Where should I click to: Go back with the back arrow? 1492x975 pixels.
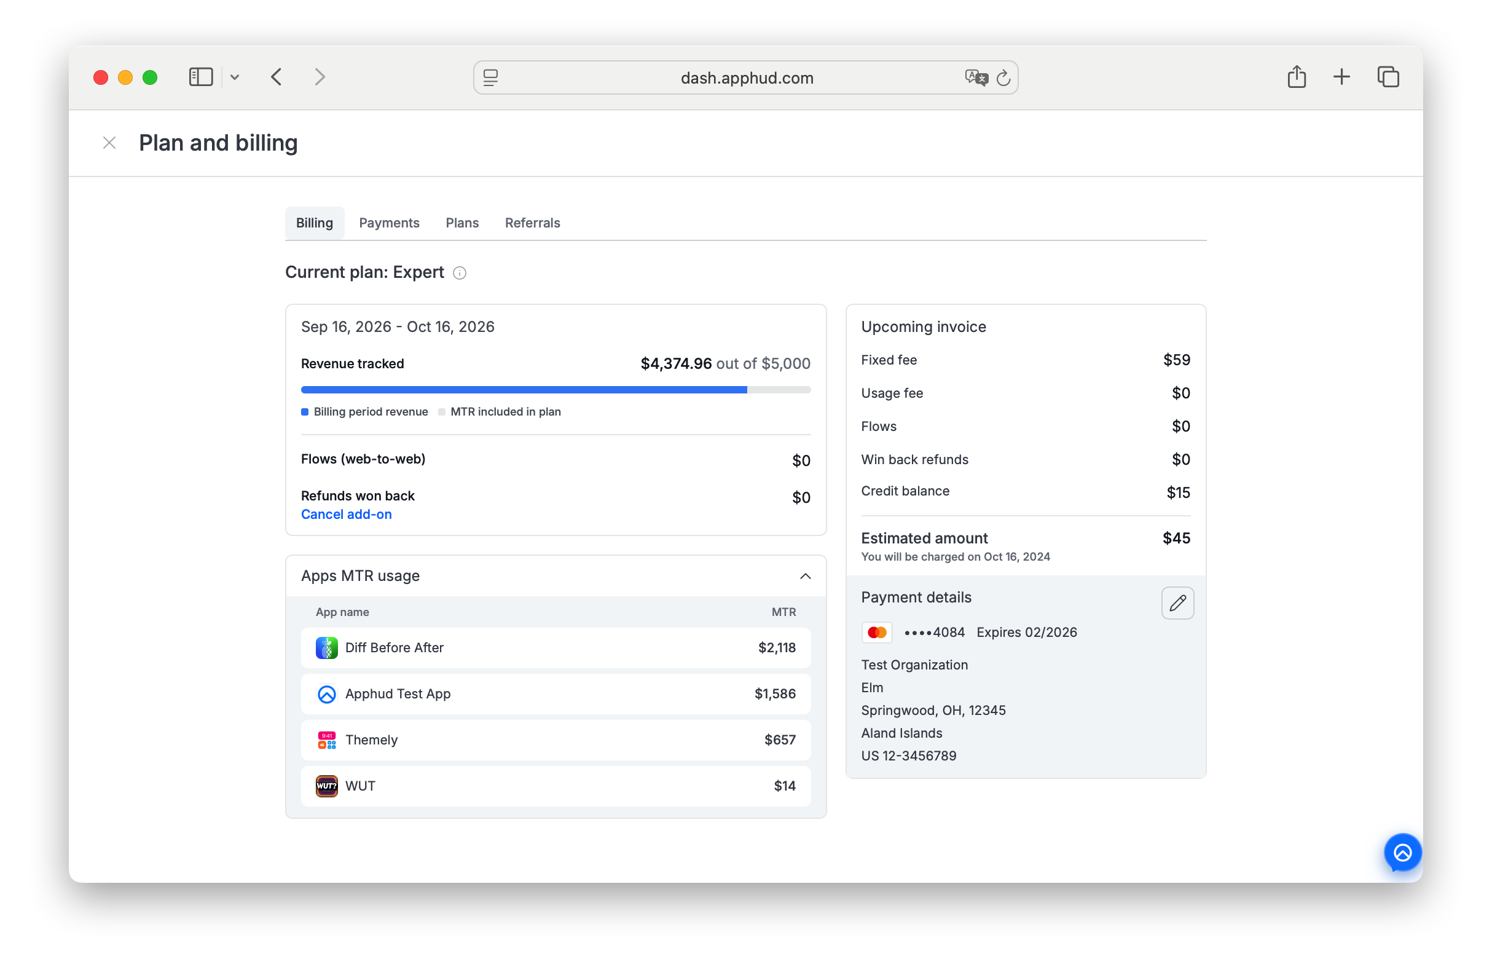[x=277, y=77]
